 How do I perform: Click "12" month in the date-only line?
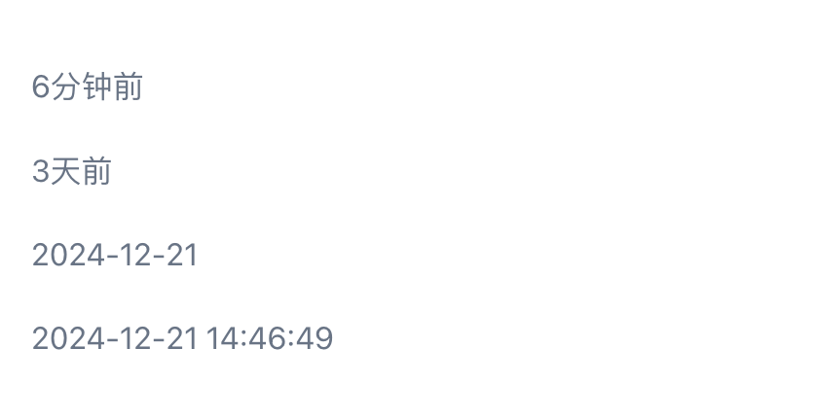pyautogui.click(x=135, y=255)
